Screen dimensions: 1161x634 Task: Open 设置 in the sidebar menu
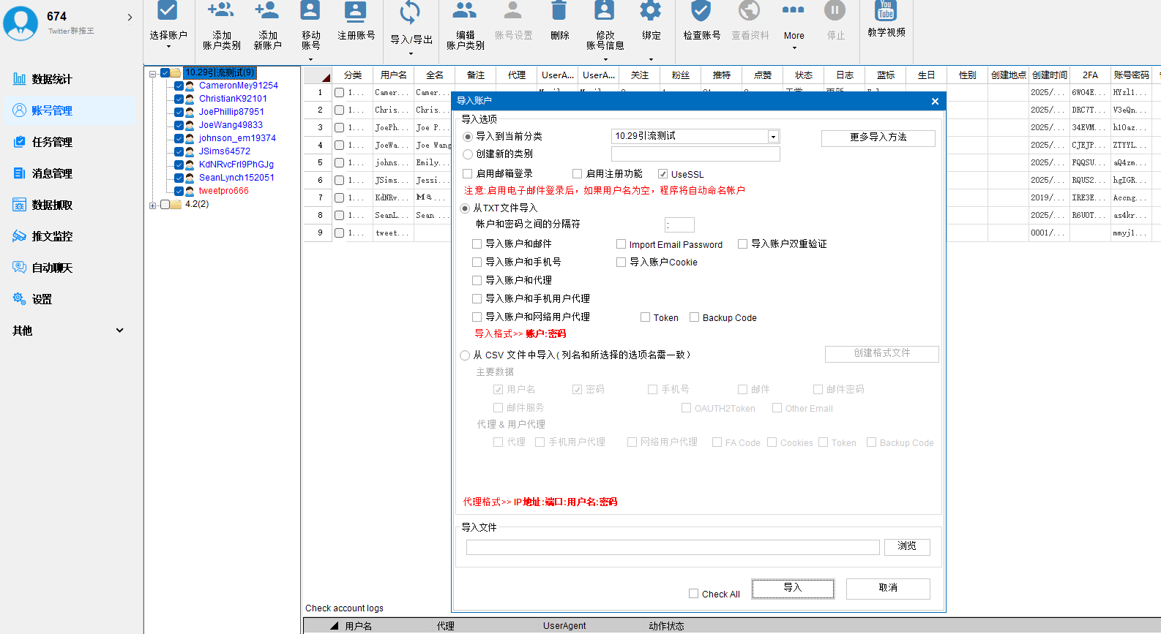tap(42, 299)
